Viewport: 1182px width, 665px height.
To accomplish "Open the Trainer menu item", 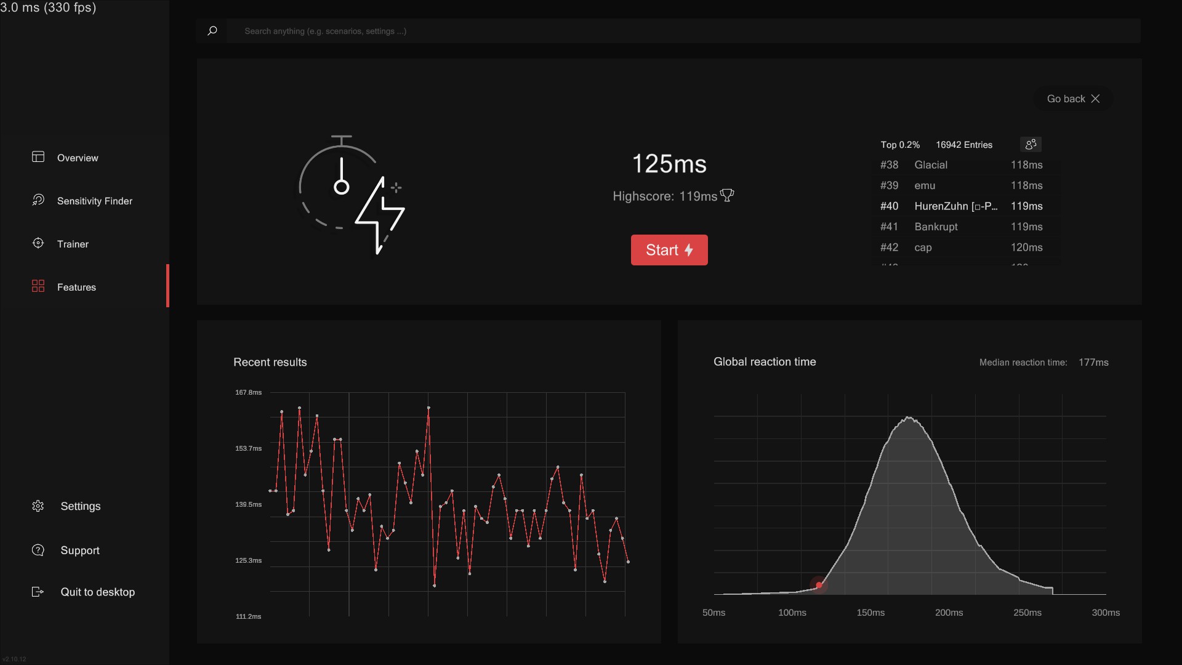I will (x=73, y=244).
